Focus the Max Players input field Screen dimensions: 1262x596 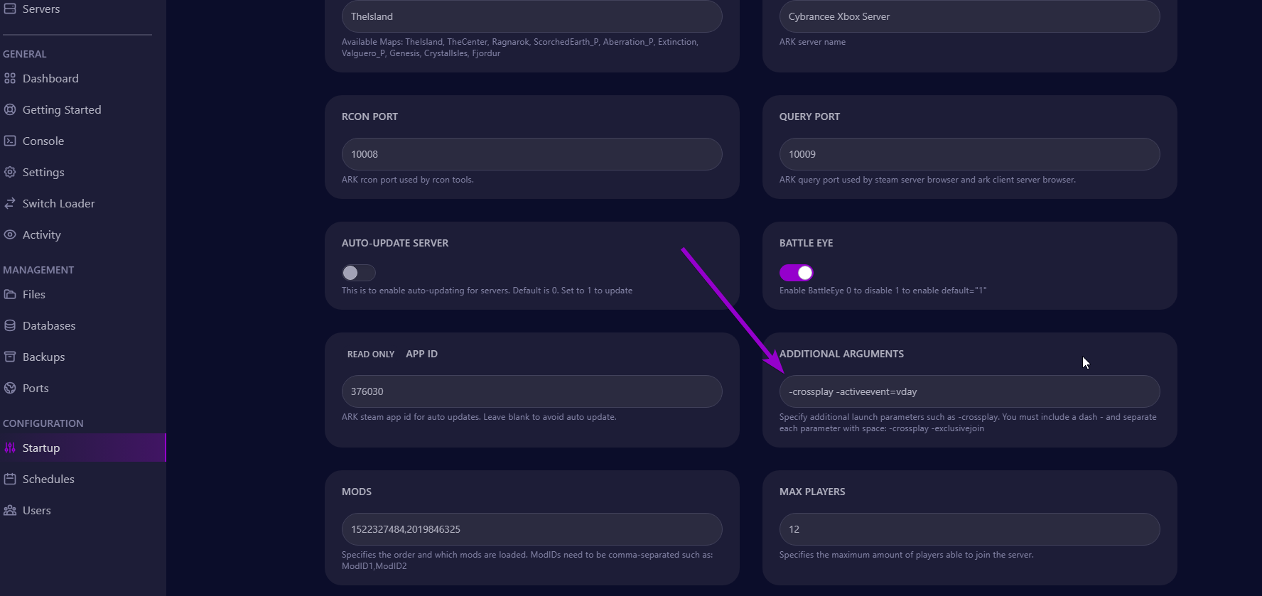pyautogui.click(x=969, y=529)
